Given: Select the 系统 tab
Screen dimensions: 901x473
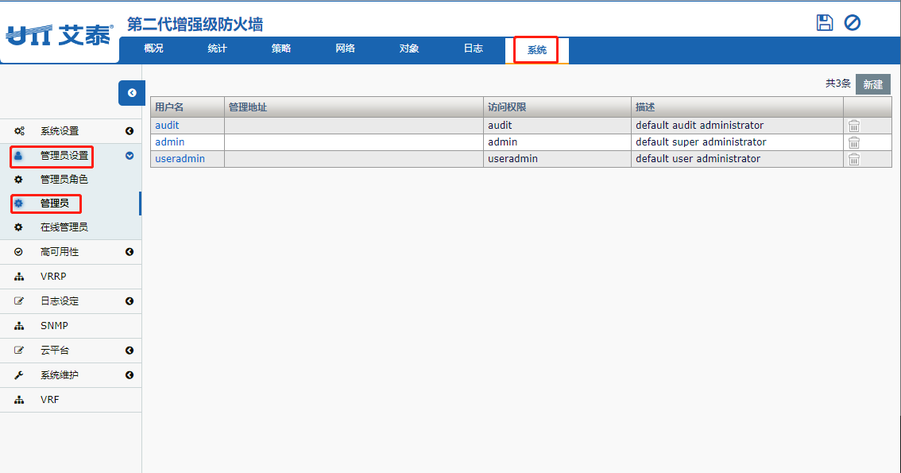Looking at the screenshot, I should [x=536, y=50].
